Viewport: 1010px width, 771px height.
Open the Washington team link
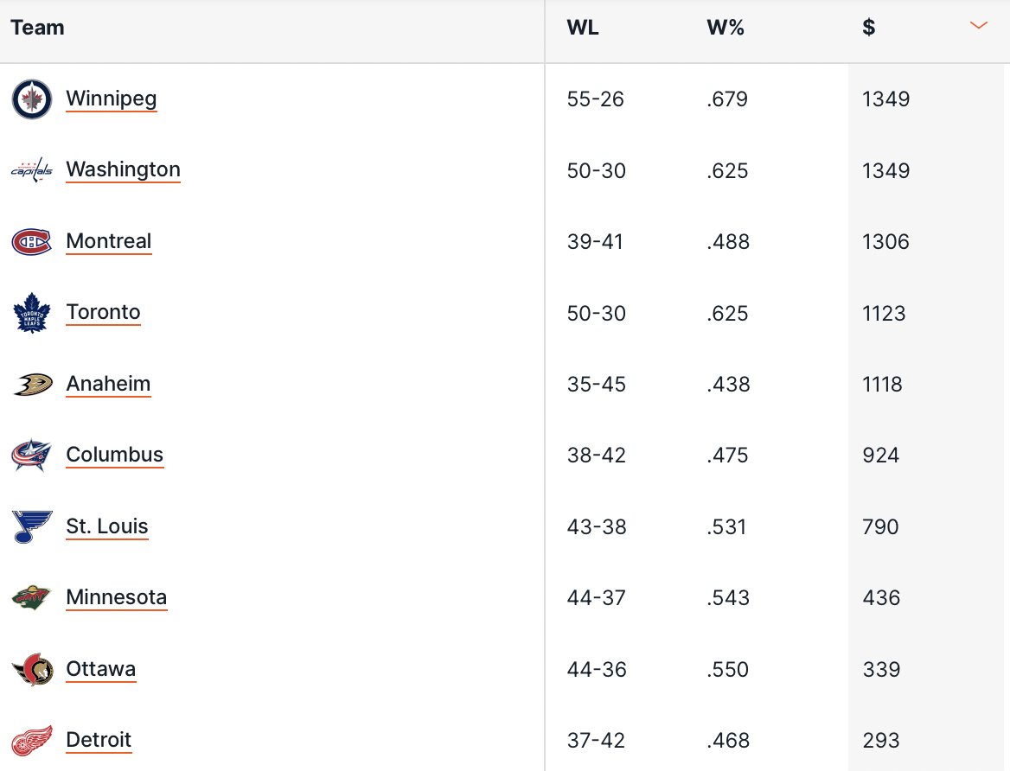coord(123,169)
